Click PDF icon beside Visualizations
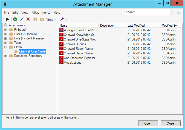The image size is (185, 130). 61,63
